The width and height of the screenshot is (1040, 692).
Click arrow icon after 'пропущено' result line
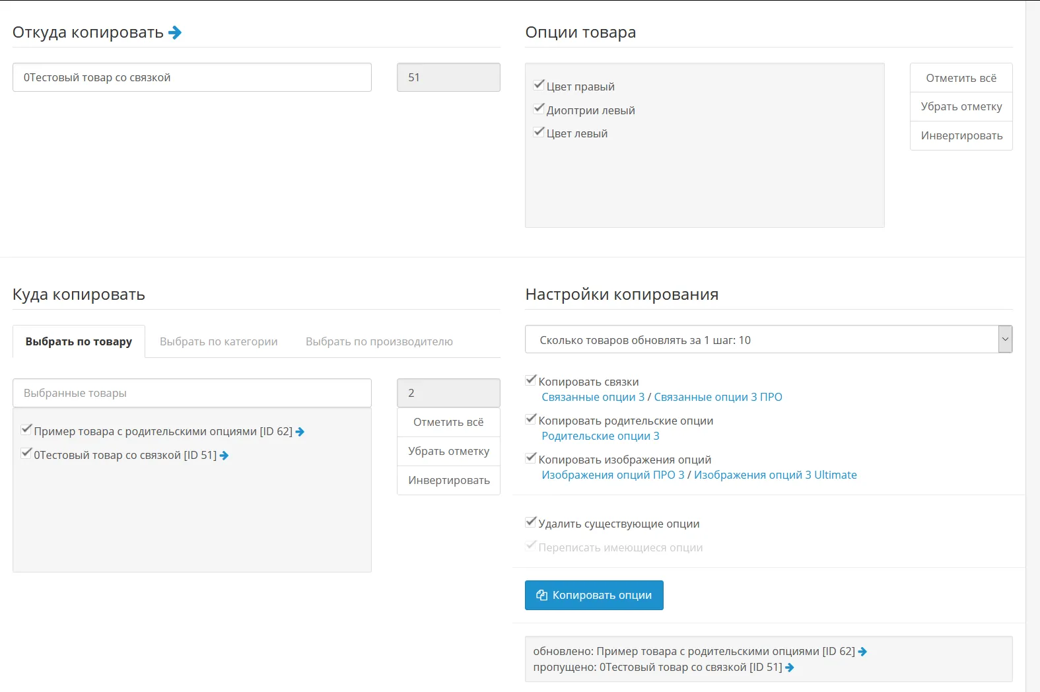790,668
